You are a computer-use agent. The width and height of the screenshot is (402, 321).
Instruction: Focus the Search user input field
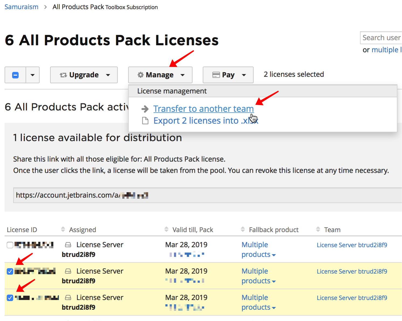pyautogui.click(x=381, y=38)
